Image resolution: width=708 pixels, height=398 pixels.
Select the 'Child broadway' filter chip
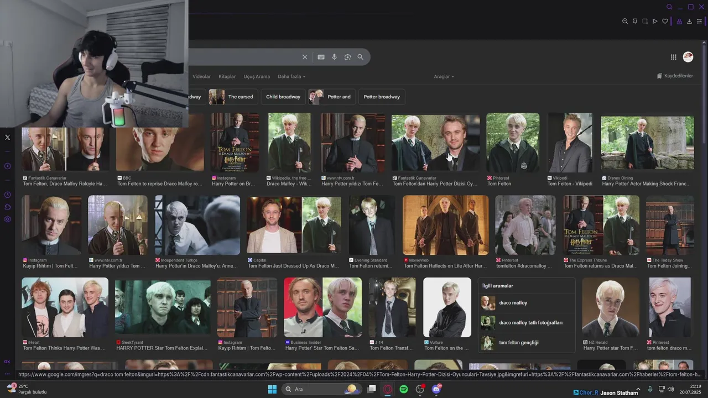coord(283,97)
